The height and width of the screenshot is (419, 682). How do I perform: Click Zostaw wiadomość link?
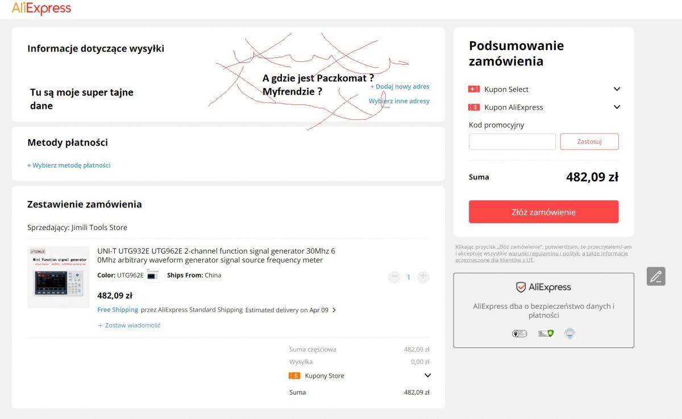point(129,325)
